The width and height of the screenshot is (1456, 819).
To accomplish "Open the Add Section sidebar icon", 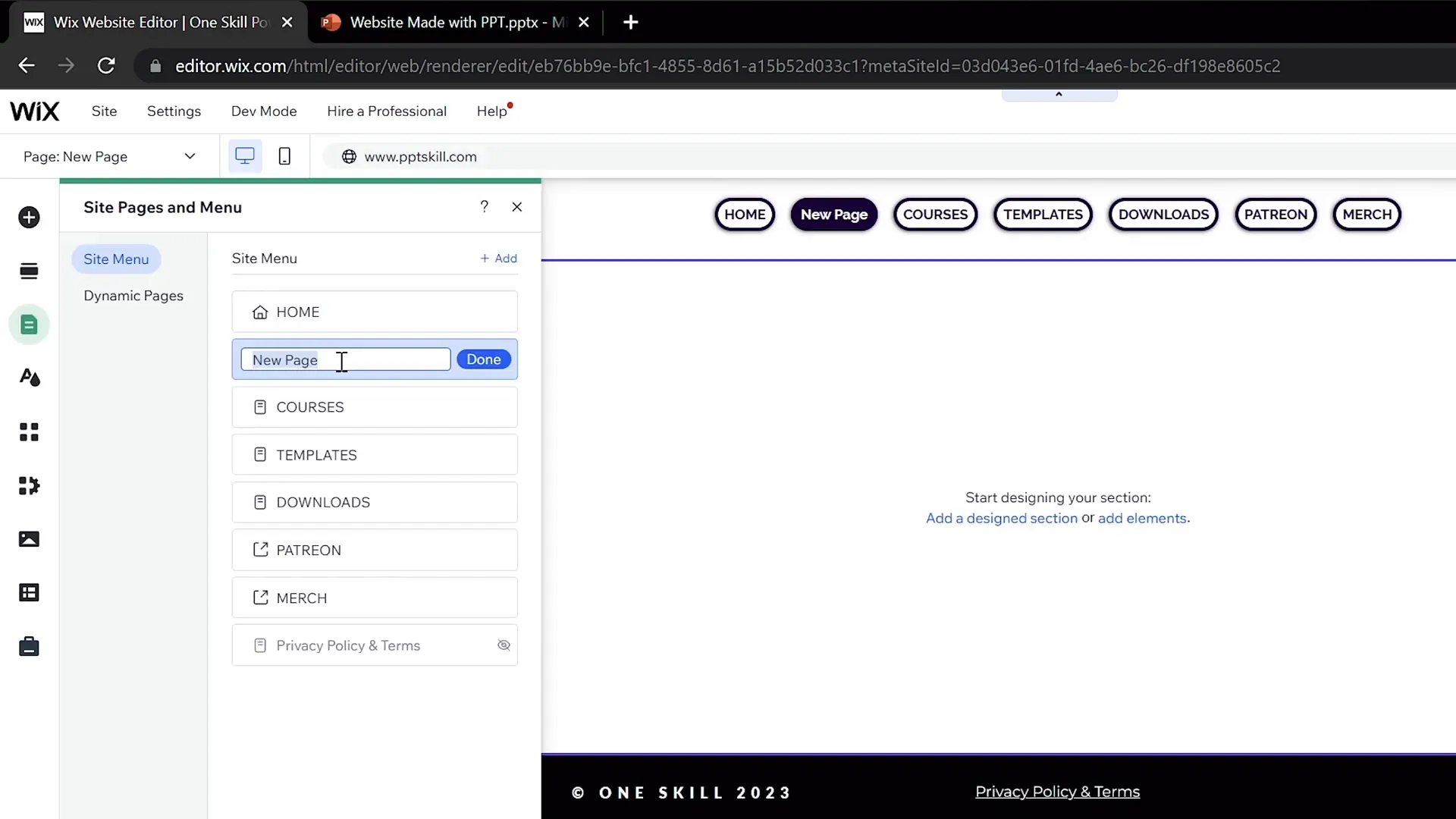I will pos(29,271).
